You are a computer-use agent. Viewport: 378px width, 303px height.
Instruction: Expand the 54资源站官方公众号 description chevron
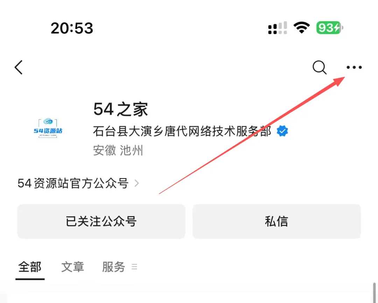[136, 183]
